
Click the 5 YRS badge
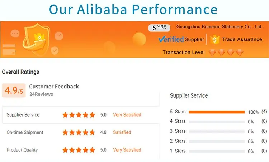[159, 28]
